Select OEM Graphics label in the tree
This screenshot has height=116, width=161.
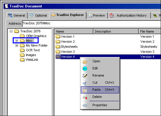pos(36,36)
